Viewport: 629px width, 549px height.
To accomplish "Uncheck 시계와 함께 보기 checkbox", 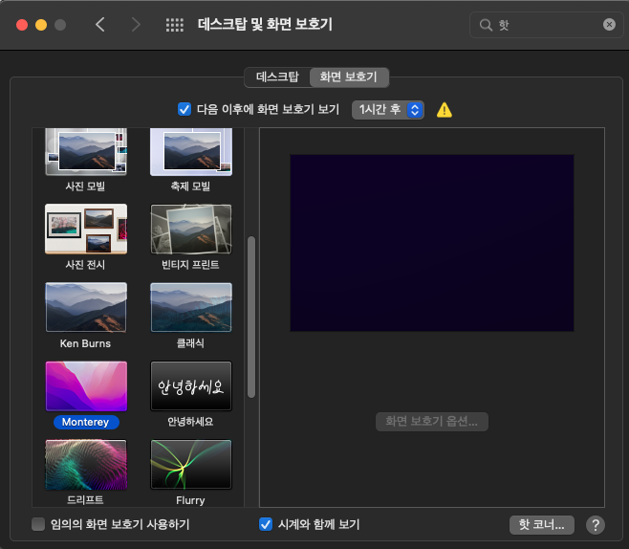I will 266,524.
